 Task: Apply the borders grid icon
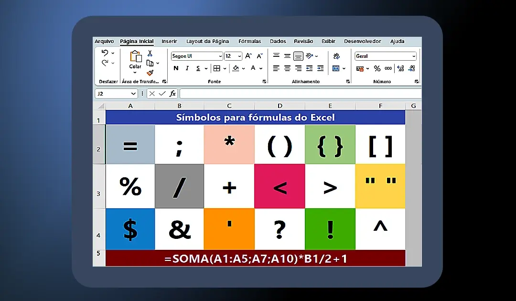[216, 68]
